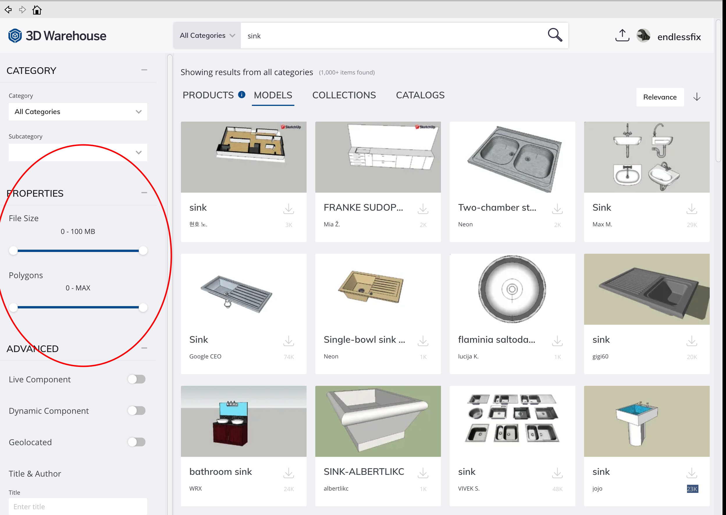The height and width of the screenshot is (515, 726).
Task: Click the Products info icon
Action: click(242, 95)
